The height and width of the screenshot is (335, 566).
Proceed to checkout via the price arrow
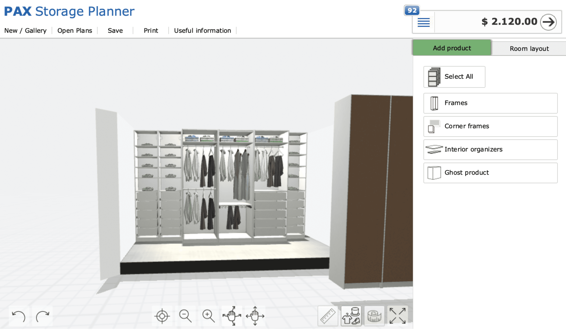pyautogui.click(x=549, y=22)
